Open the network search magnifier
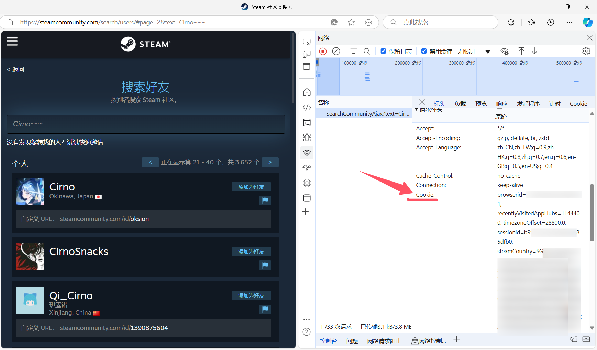Viewport: 597px width, 350px height. coord(367,51)
